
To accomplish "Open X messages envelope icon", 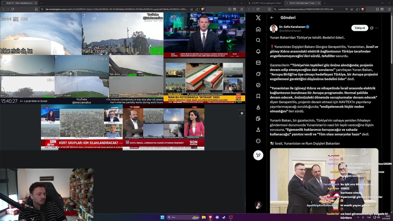I will [258, 63].
